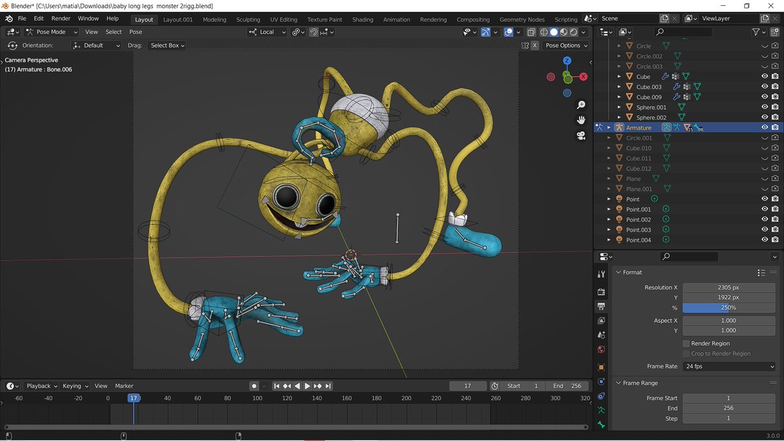This screenshot has height=441, width=784.
Task: Switch to the Sculpting workspace tab
Action: pyautogui.click(x=248, y=20)
